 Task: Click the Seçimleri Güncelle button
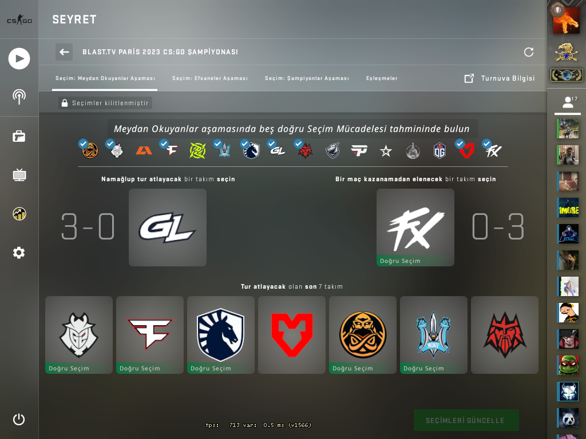tap(466, 420)
